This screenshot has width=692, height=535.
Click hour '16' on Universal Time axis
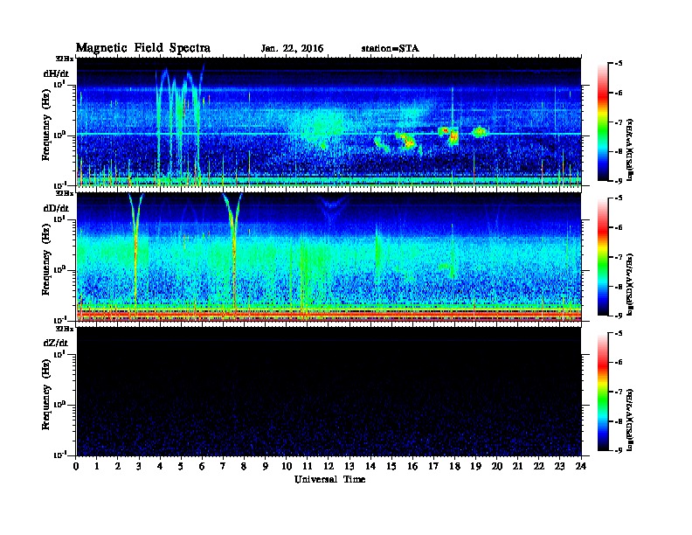pos(412,466)
